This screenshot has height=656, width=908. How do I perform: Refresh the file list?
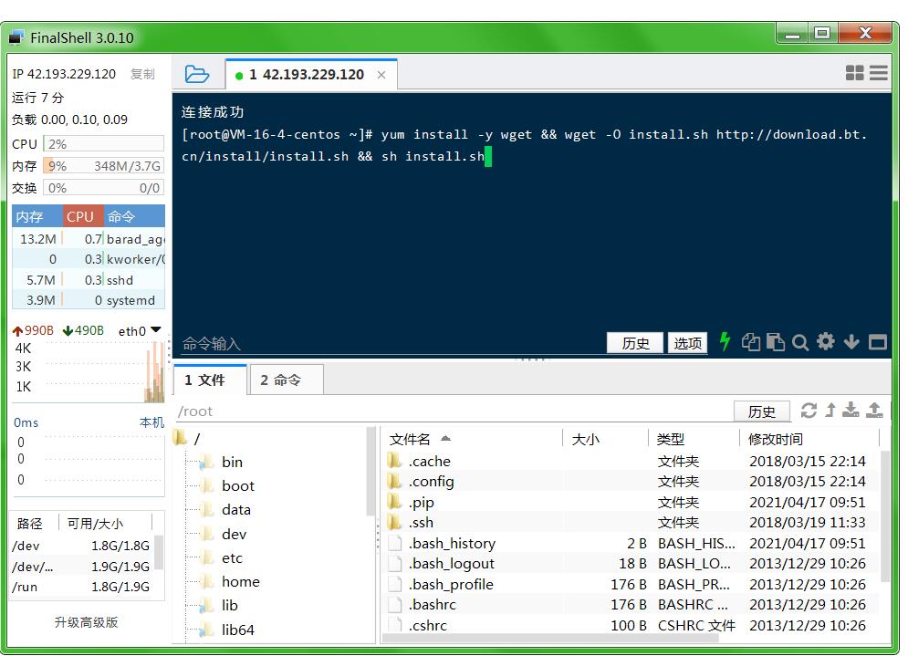(809, 411)
